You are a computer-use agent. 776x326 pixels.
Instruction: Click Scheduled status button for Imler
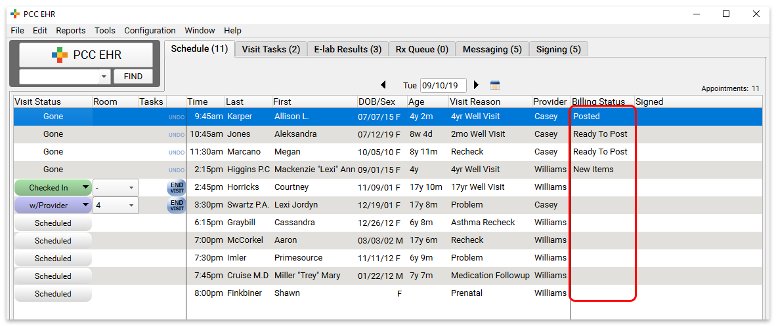pos(53,259)
